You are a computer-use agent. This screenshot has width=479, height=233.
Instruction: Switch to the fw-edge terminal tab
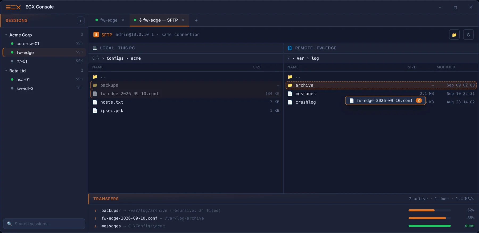[x=109, y=20]
